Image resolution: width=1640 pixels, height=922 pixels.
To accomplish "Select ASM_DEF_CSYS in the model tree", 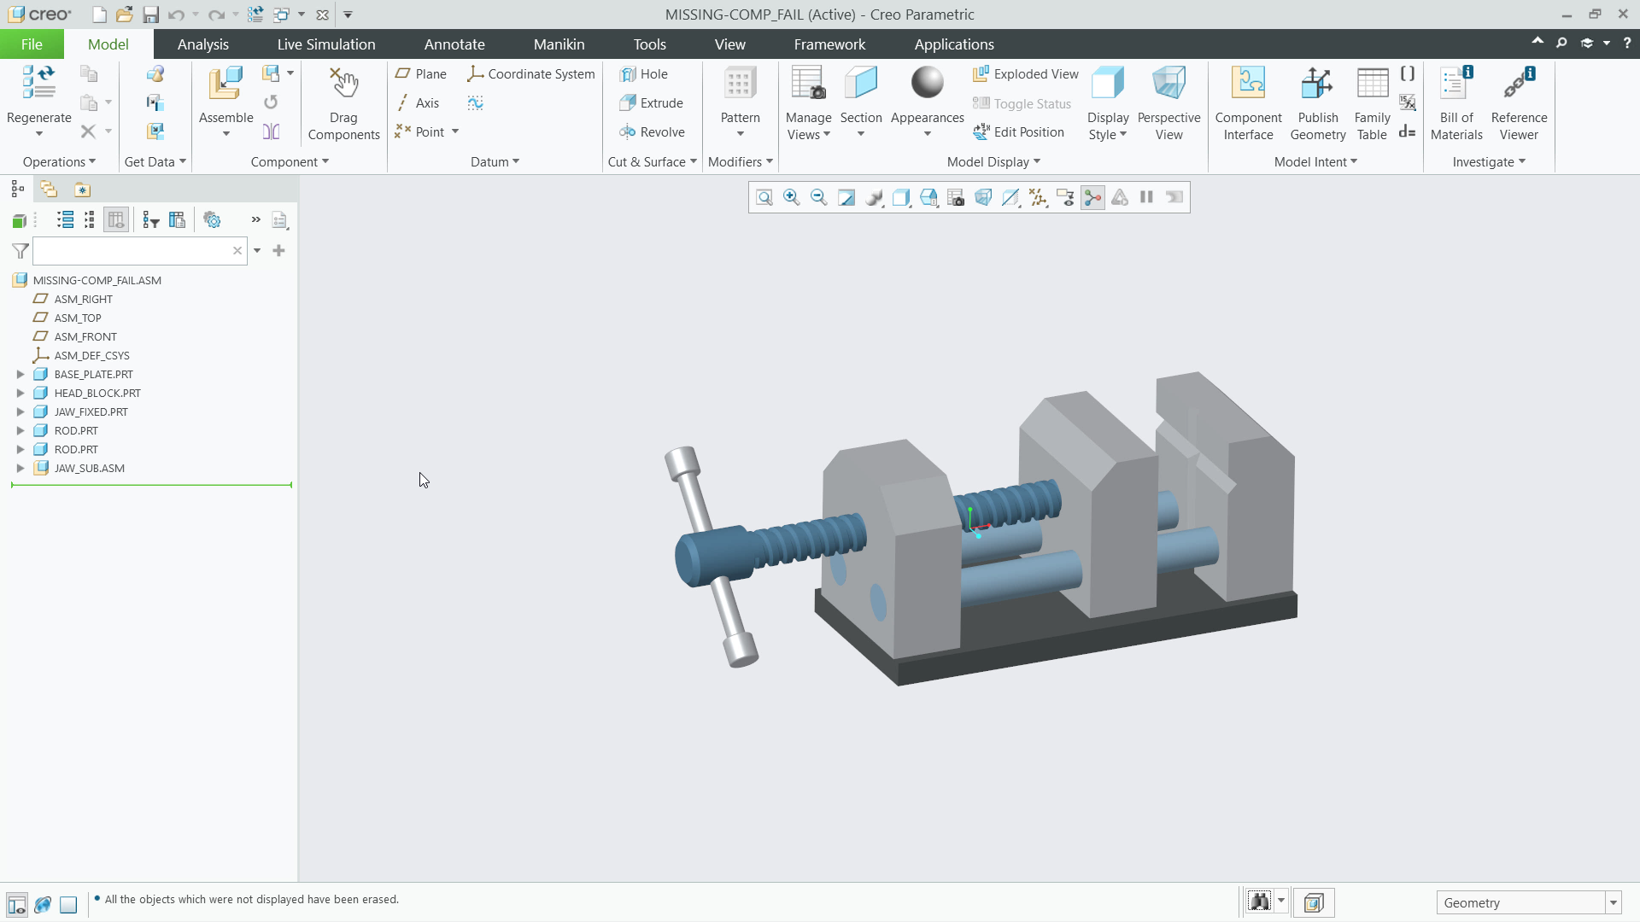I will [x=91, y=356].
